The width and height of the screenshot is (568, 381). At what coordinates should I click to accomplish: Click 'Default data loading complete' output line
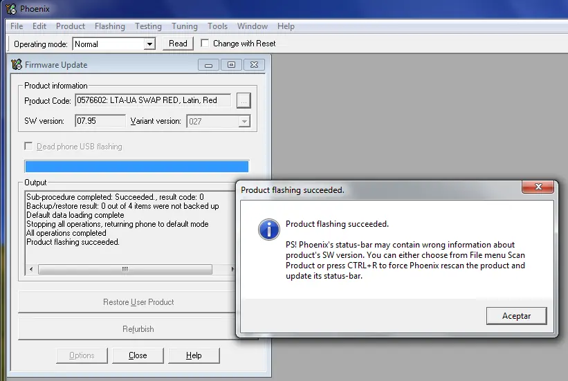75,215
